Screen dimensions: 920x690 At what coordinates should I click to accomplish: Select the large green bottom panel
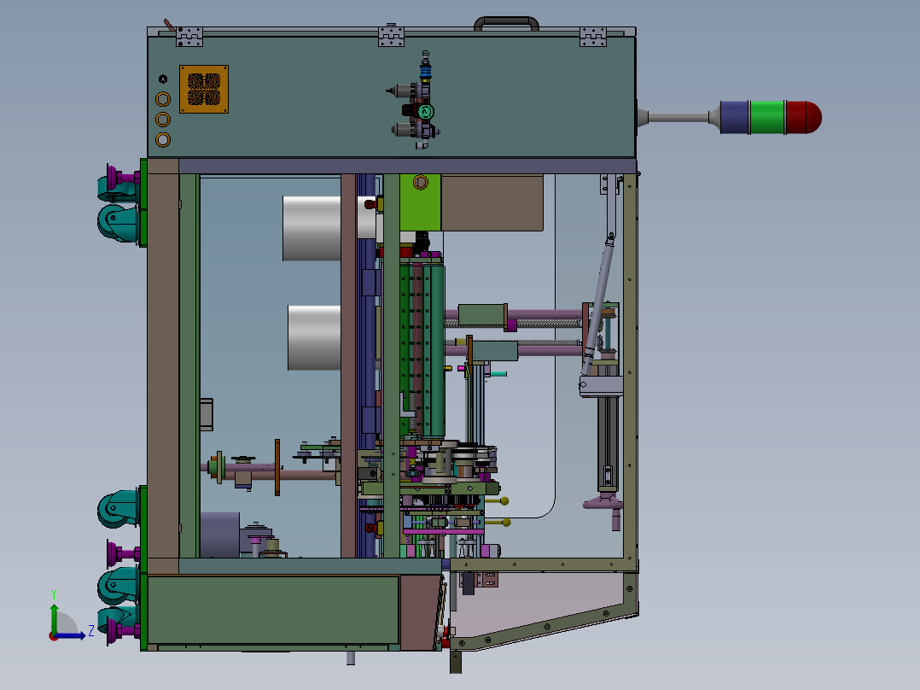tap(273, 610)
